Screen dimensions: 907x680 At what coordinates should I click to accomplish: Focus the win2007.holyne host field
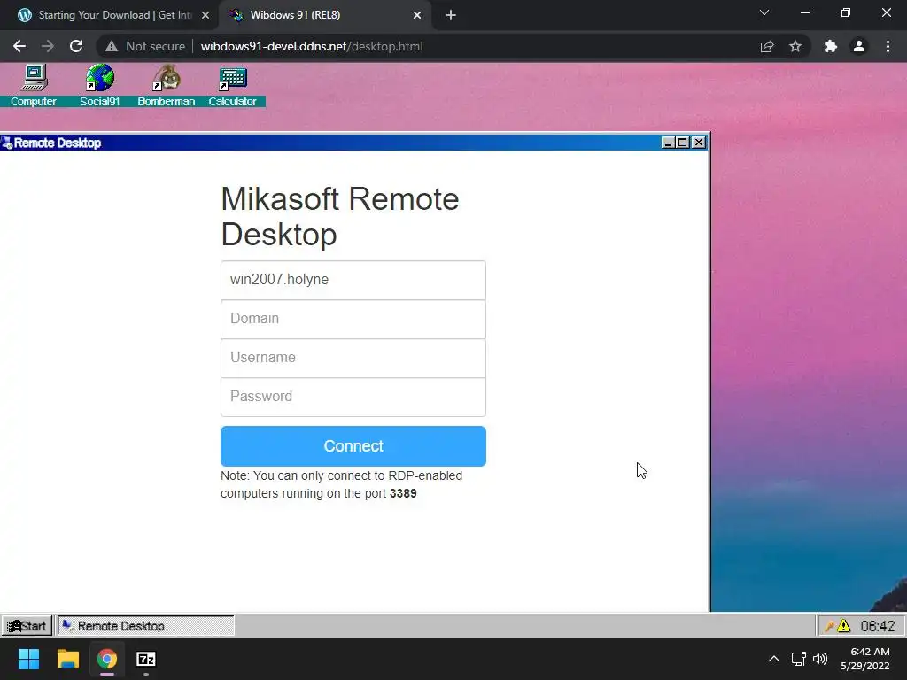[353, 280]
